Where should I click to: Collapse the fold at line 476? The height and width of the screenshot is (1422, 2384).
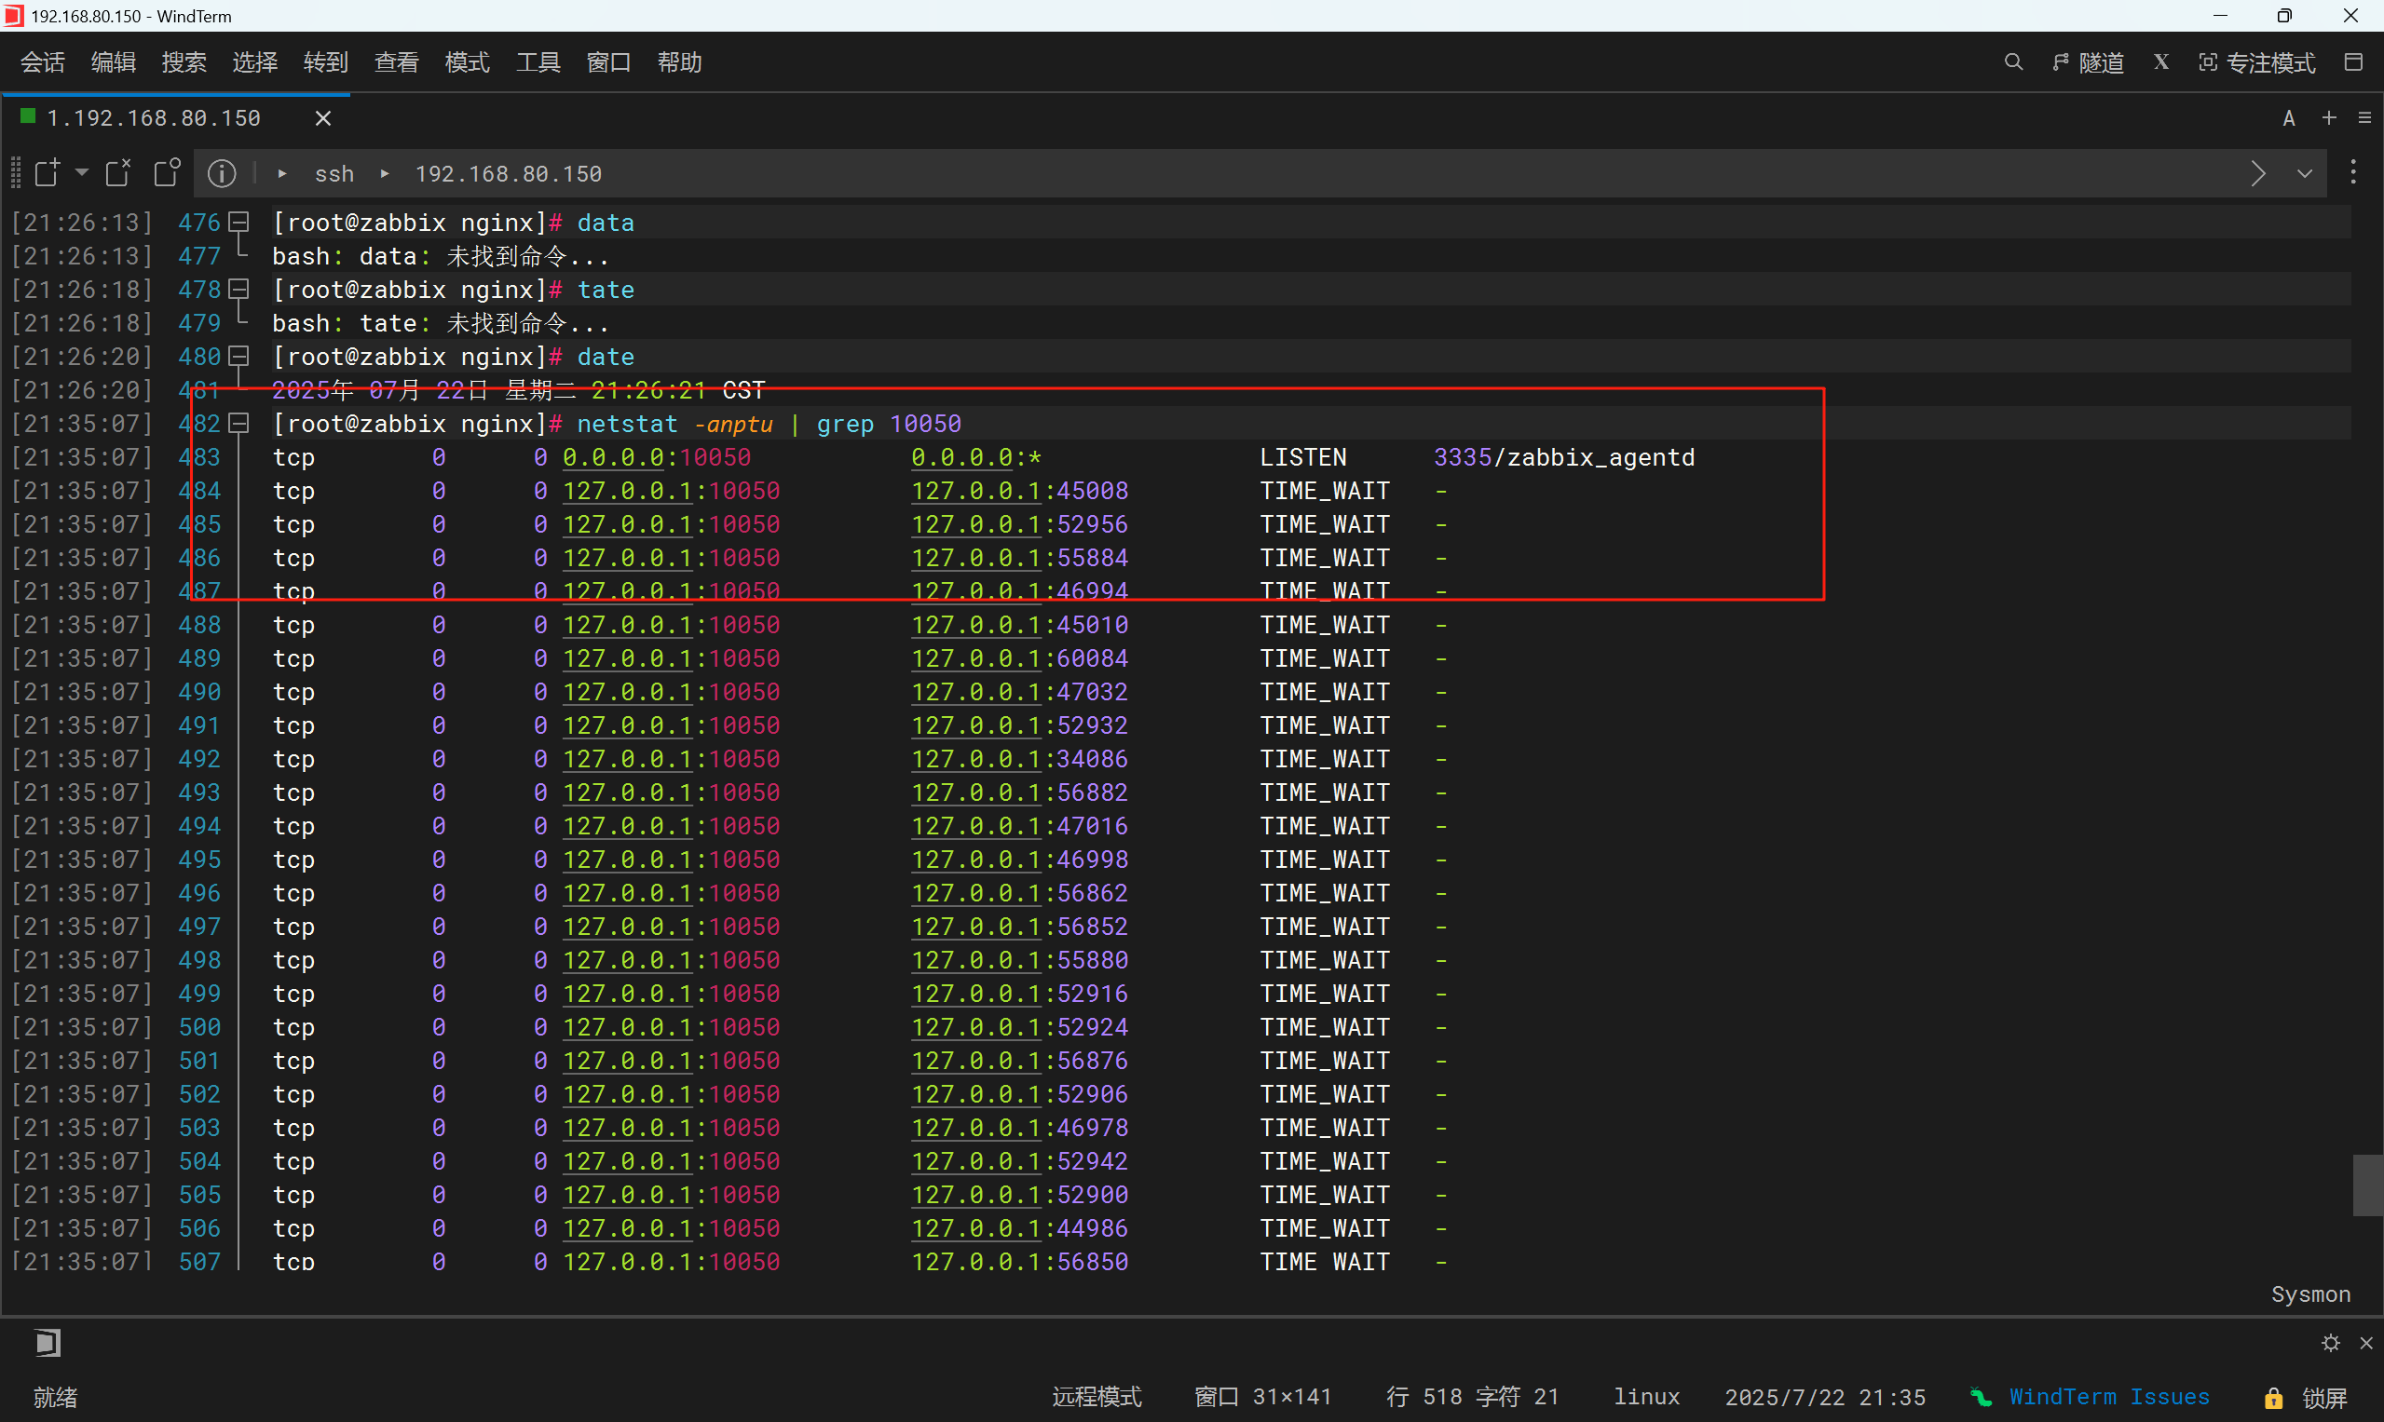tap(239, 223)
